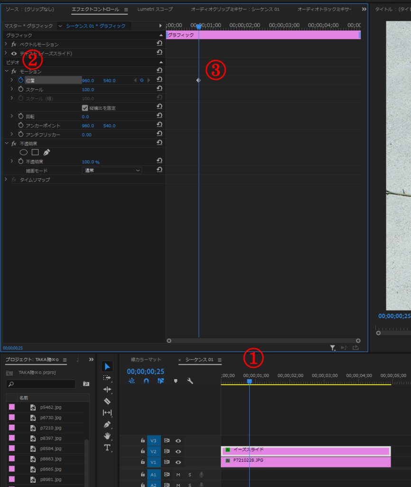Toggle the モーション fx effect switch

14,71
